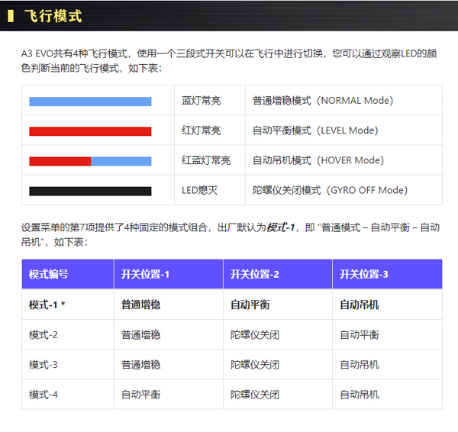Select the NORMAL Mode description text

click(x=322, y=101)
